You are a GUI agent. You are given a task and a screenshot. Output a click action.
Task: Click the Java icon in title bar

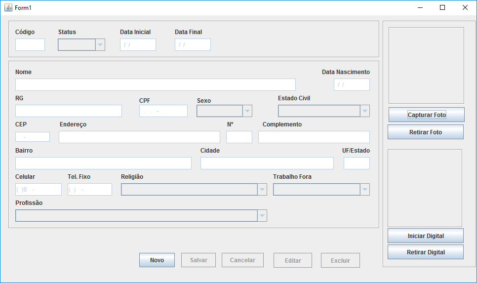pyautogui.click(x=8, y=7)
